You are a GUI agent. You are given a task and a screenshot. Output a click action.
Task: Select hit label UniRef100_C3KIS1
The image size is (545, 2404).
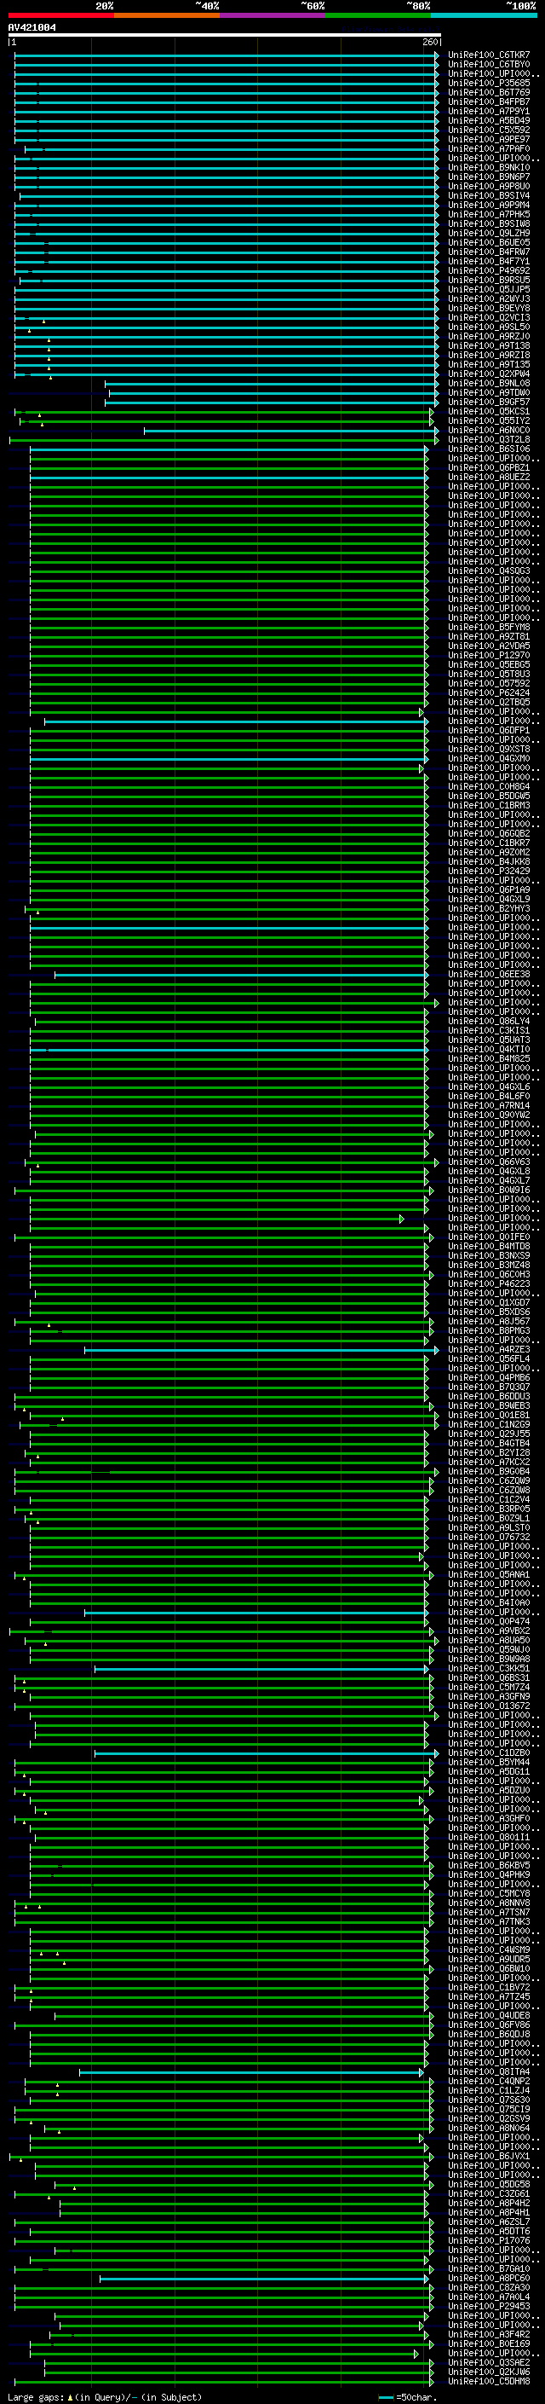pos(489,1030)
